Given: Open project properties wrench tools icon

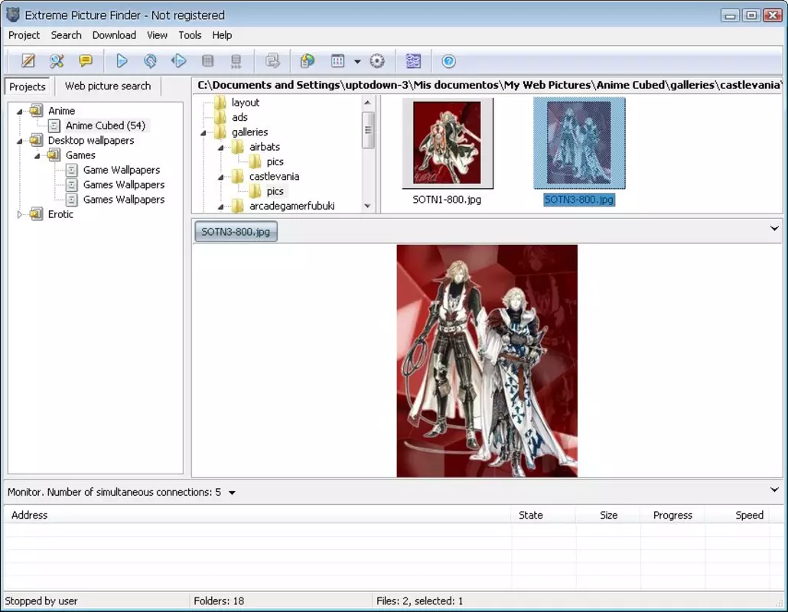Looking at the screenshot, I should (57, 61).
